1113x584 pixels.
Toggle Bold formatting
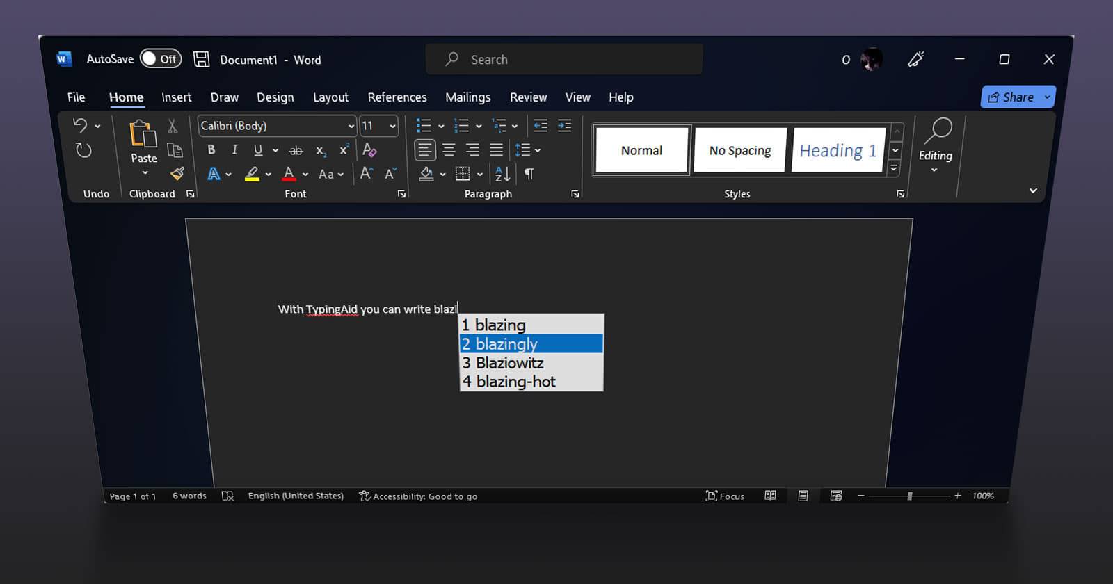pyautogui.click(x=211, y=149)
